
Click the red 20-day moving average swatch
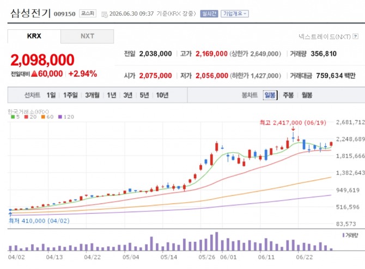(26, 117)
